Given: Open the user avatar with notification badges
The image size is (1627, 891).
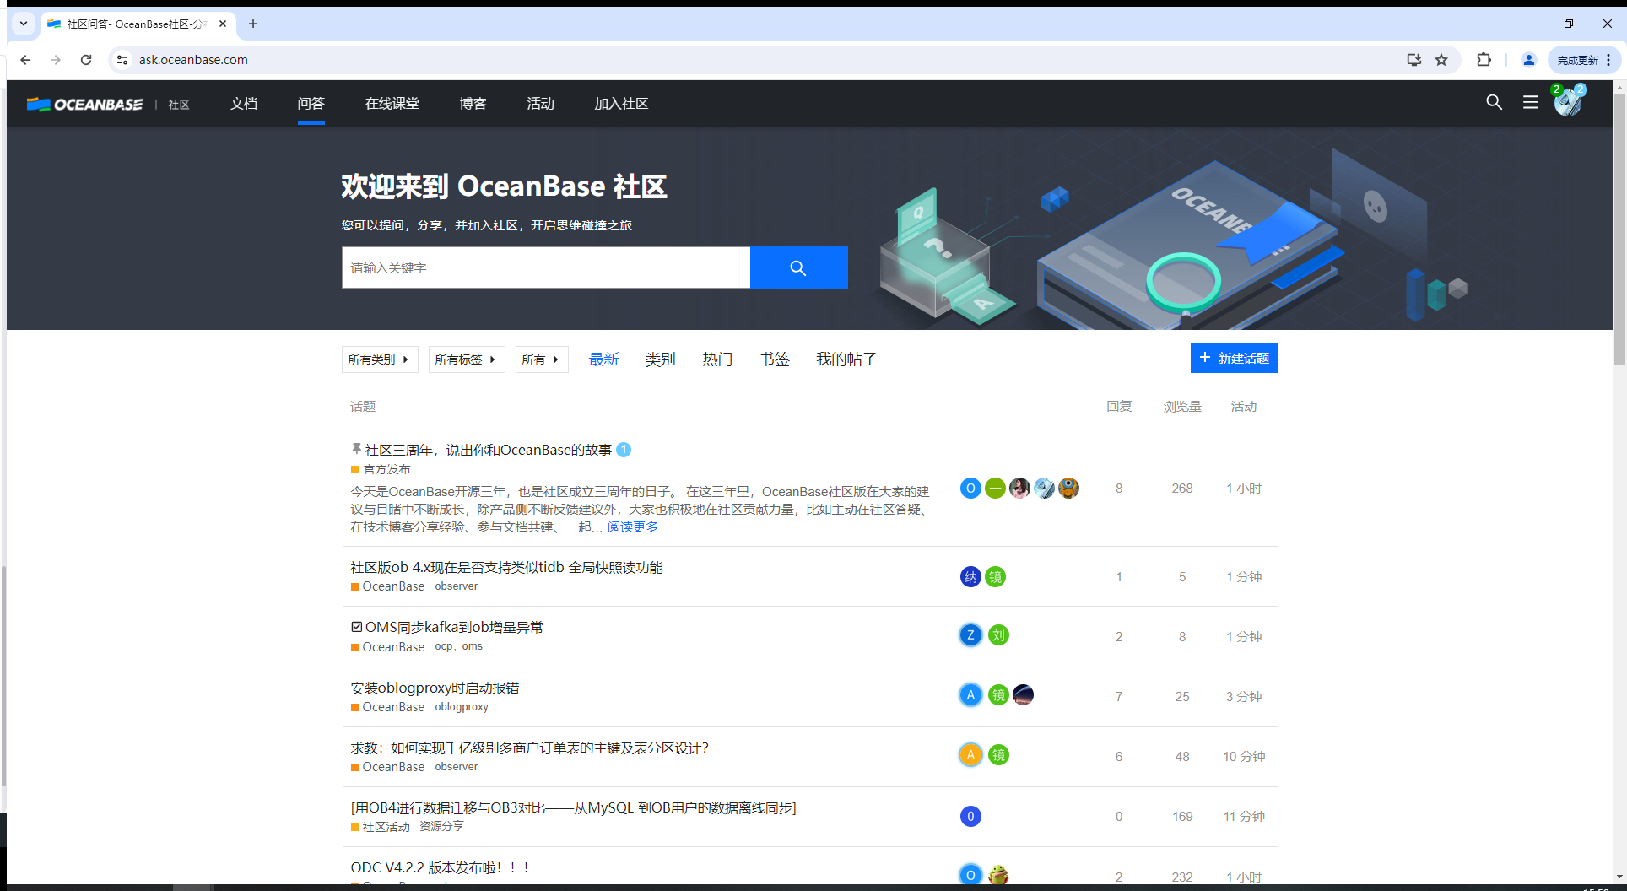Looking at the screenshot, I should [x=1568, y=102].
